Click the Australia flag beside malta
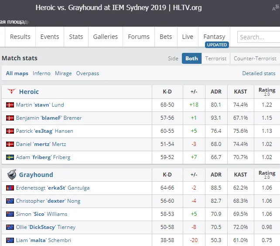Image resolution: width=280 pixels, height=246 pixels. pyautogui.click(x=10, y=240)
